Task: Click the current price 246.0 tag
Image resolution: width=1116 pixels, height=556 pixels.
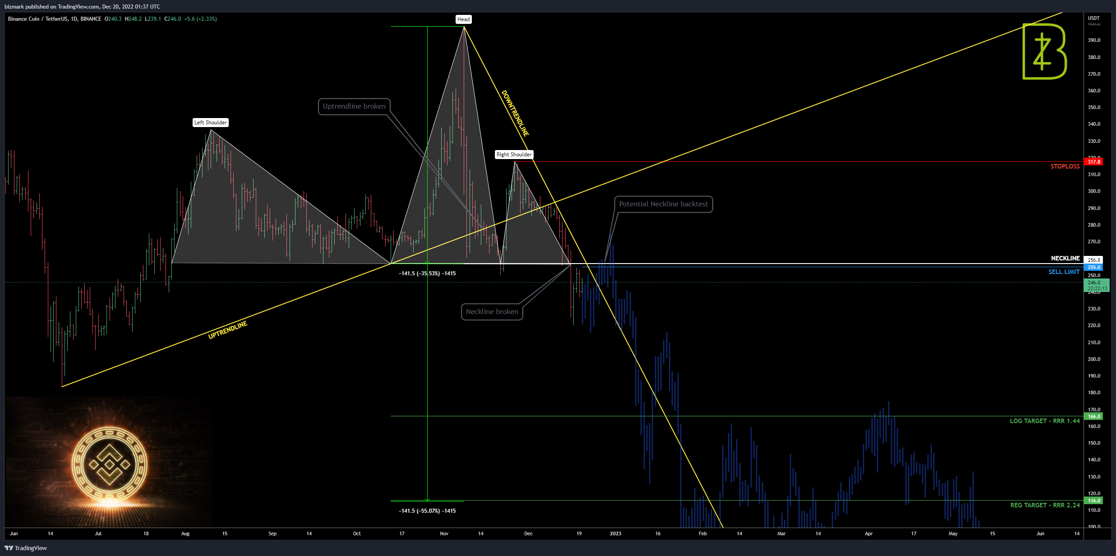Action: pyautogui.click(x=1096, y=285)
